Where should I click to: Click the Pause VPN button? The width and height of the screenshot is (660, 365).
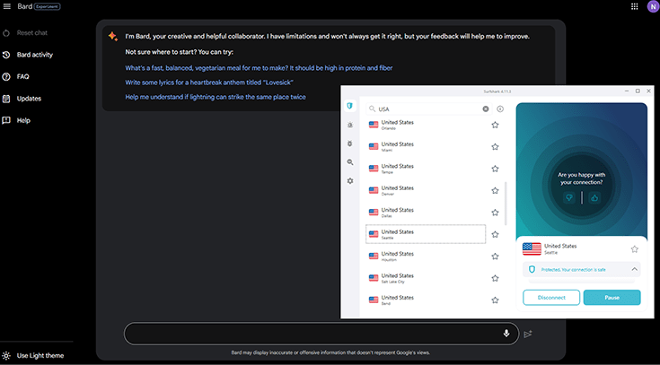click(x=612, y=298)
